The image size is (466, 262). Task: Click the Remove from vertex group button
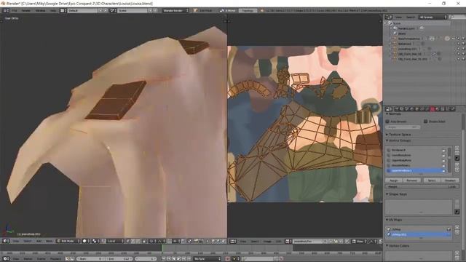pos(412,180)
